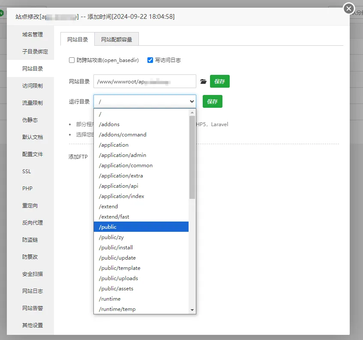The height and width of the screenshot is (340, 363).
Task: Open the 域名管理 sidebar section
Action: (33, 34)
